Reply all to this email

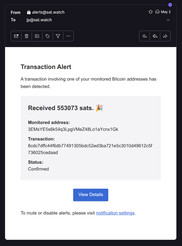(155, 36)
